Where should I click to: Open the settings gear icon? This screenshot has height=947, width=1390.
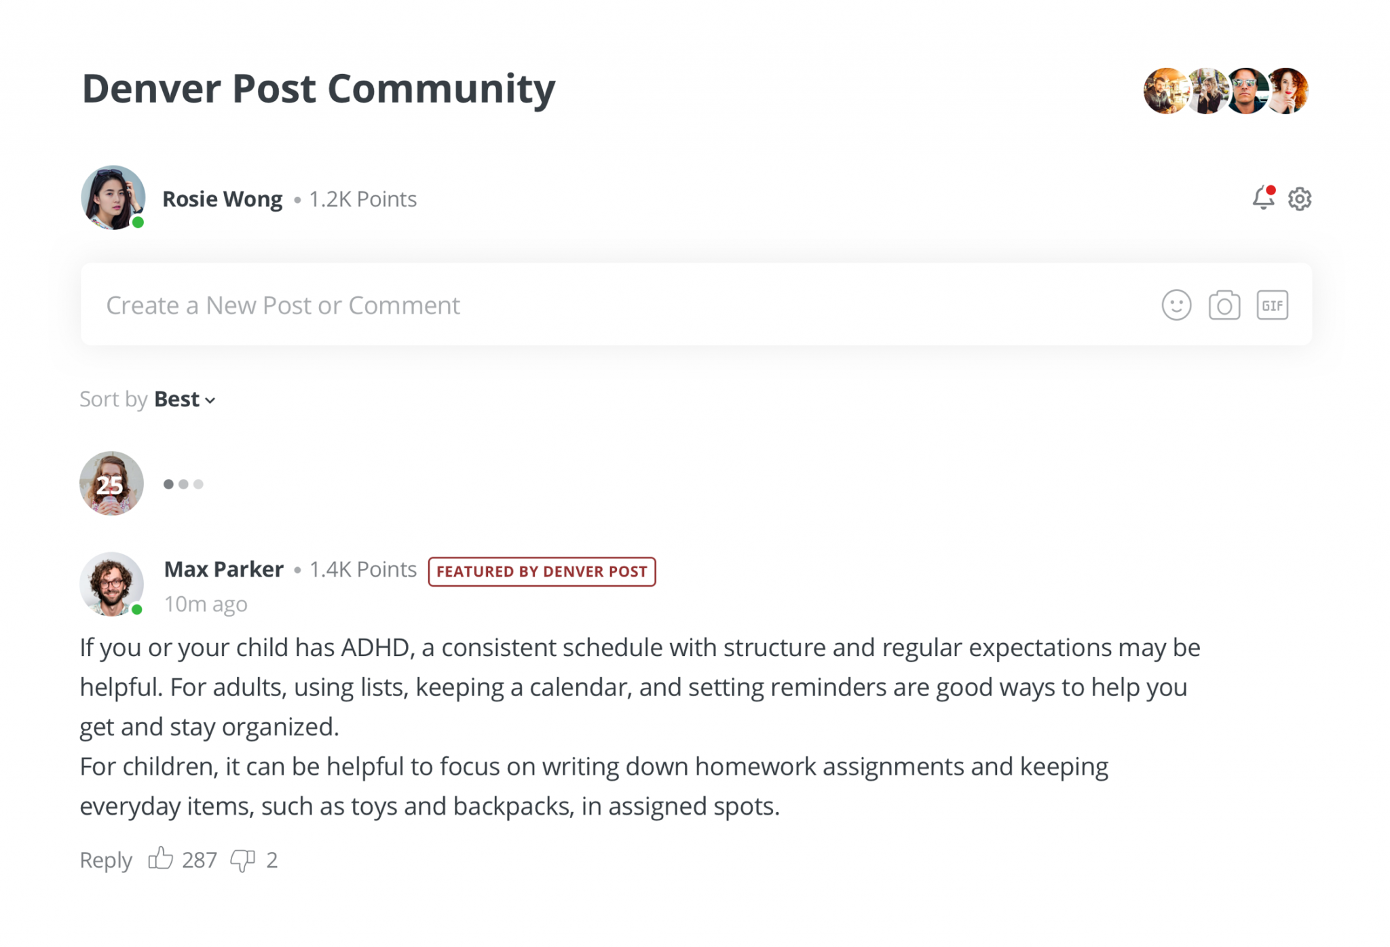(1300, 199)
